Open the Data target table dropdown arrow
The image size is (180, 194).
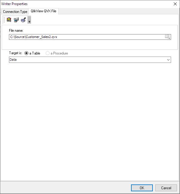click(168, 60)
